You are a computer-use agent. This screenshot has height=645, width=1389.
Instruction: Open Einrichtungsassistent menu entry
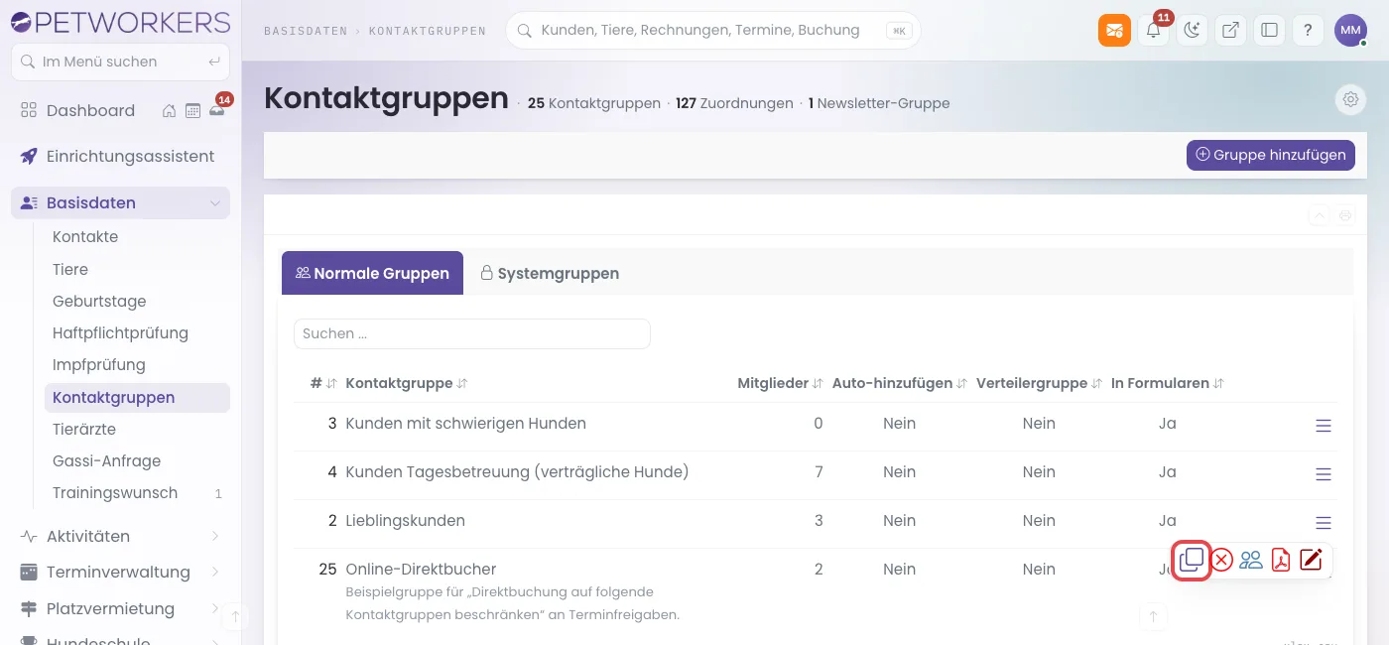coord(120,156)
